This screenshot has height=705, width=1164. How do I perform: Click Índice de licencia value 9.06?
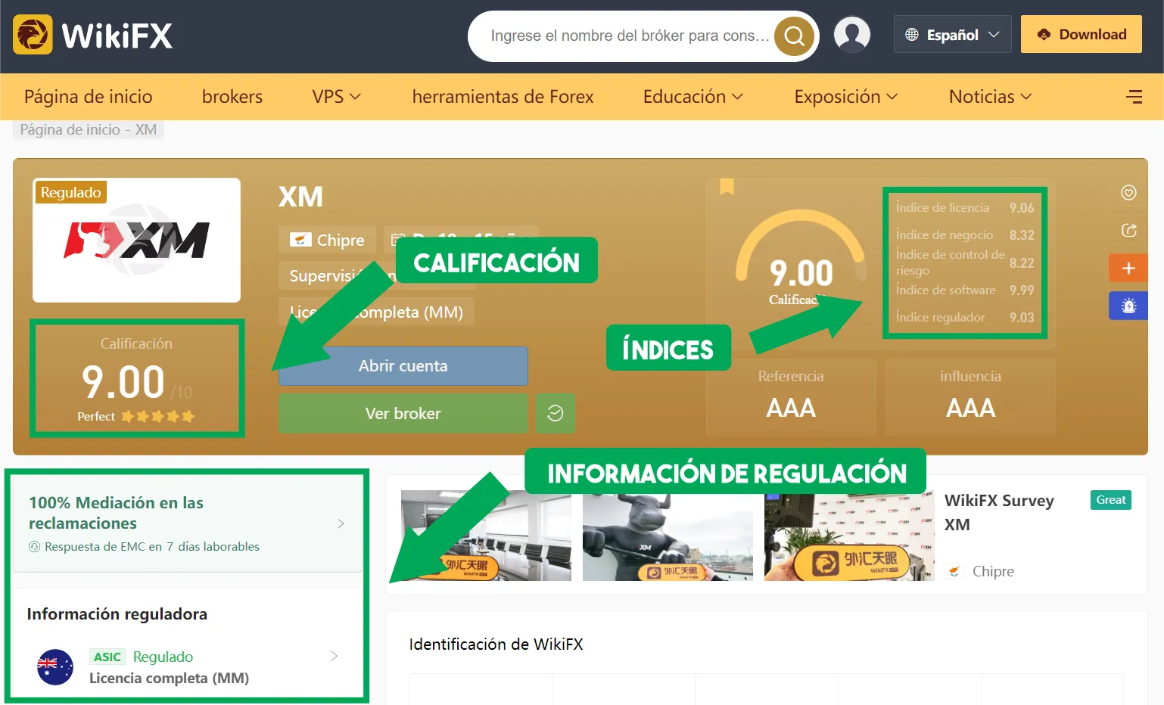pos(1022,208)
